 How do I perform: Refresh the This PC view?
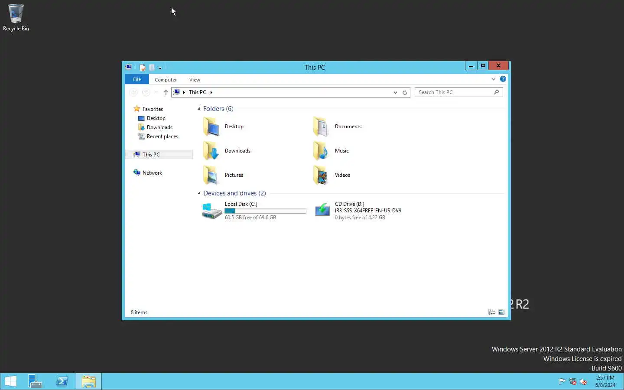[x=405, y=92]
